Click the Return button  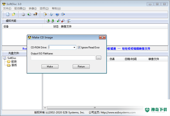point(81,66)
